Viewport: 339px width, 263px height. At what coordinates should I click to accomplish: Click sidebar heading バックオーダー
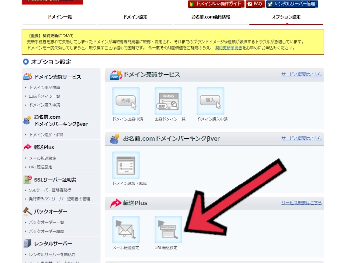(x=51, y=212)
